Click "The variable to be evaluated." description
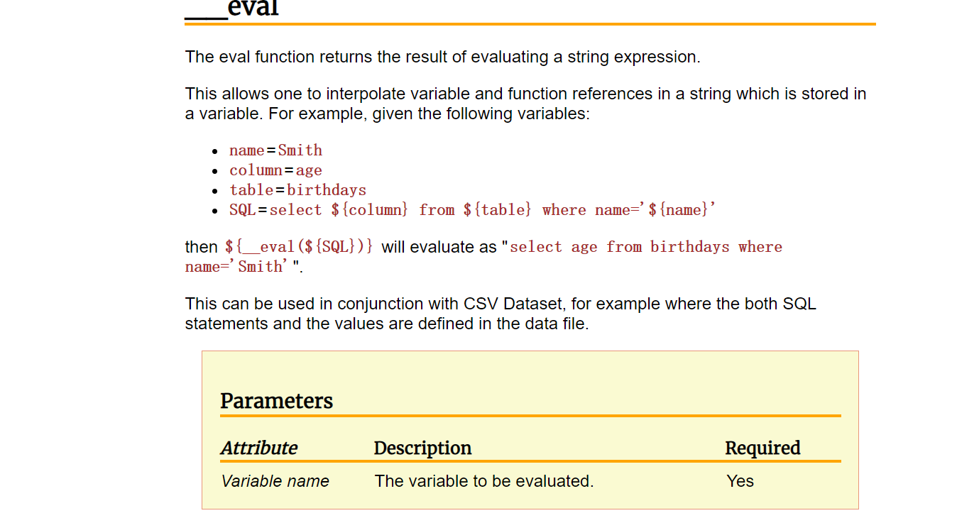The height and width of the screenshot is (518, 979). [483, 481]
